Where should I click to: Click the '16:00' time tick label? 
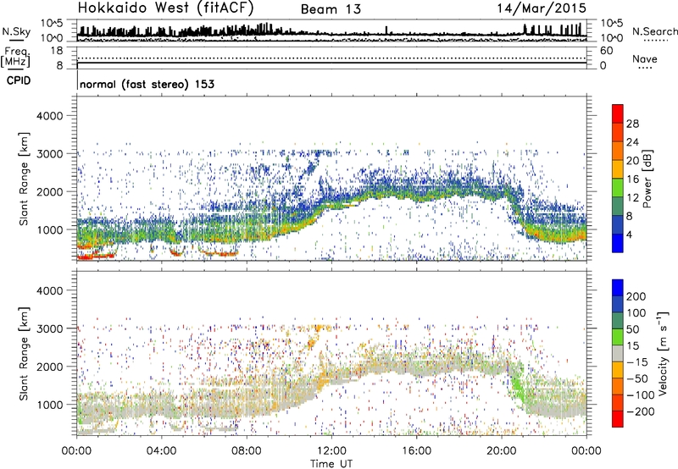click(x=416, y=451)
